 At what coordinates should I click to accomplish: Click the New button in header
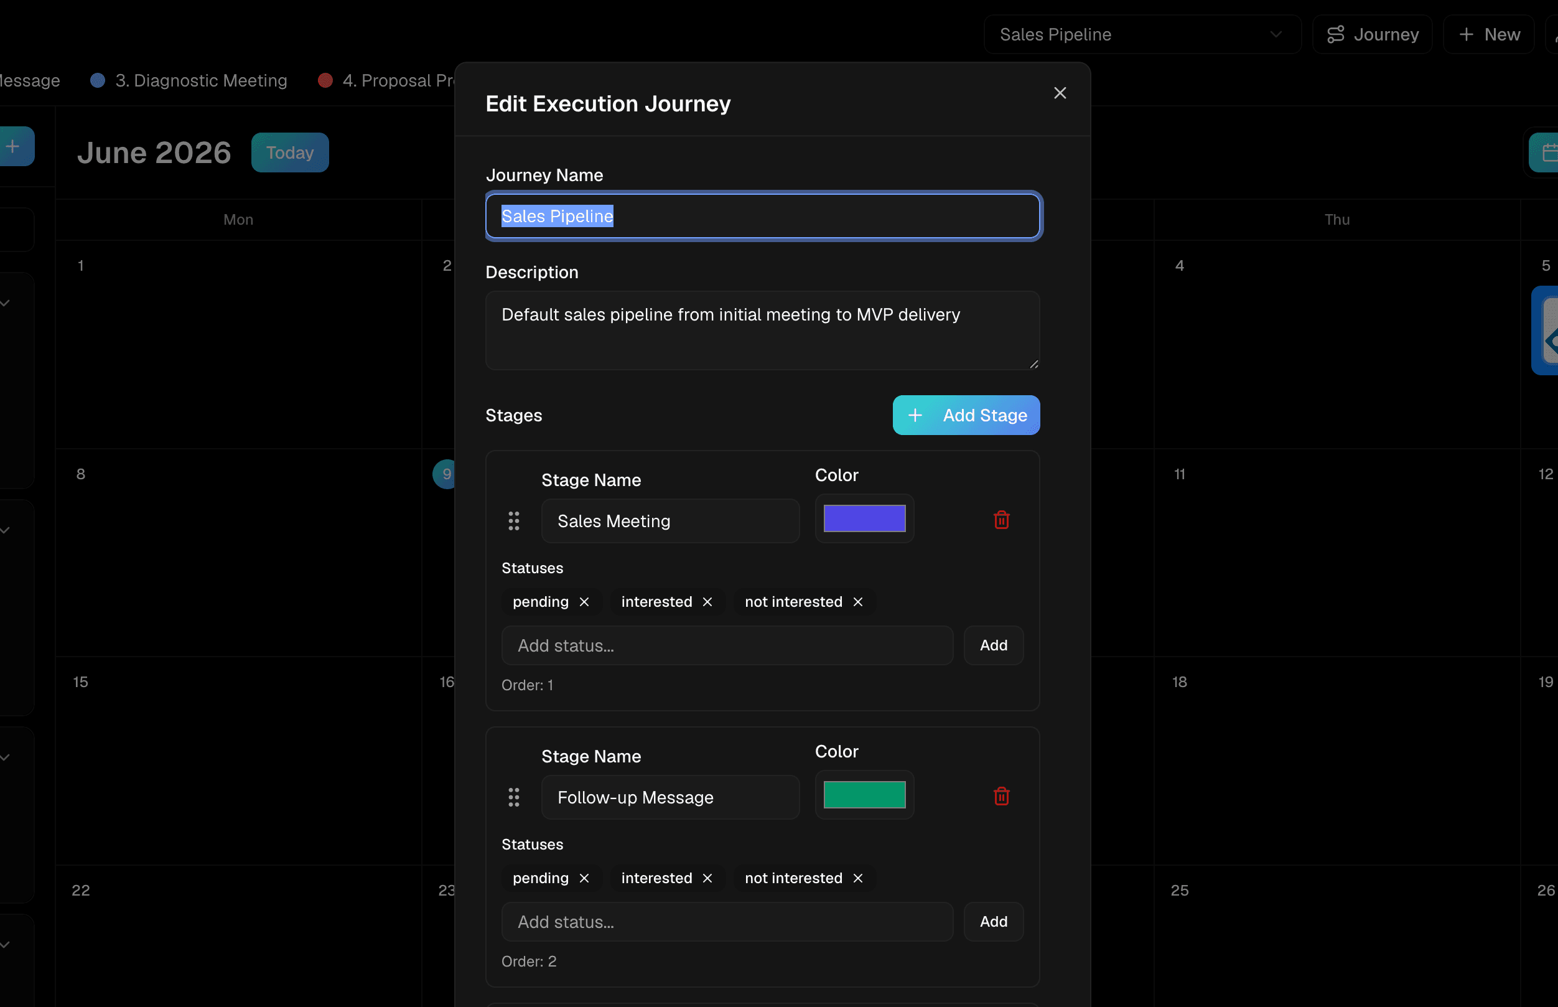pos(1489,34)
